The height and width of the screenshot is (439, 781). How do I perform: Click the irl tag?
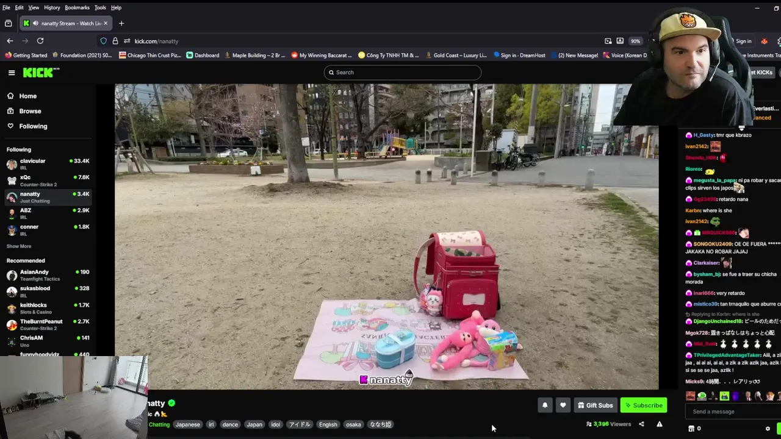(211, 424)
